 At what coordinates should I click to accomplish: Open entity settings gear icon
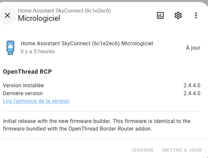(178, 16)
